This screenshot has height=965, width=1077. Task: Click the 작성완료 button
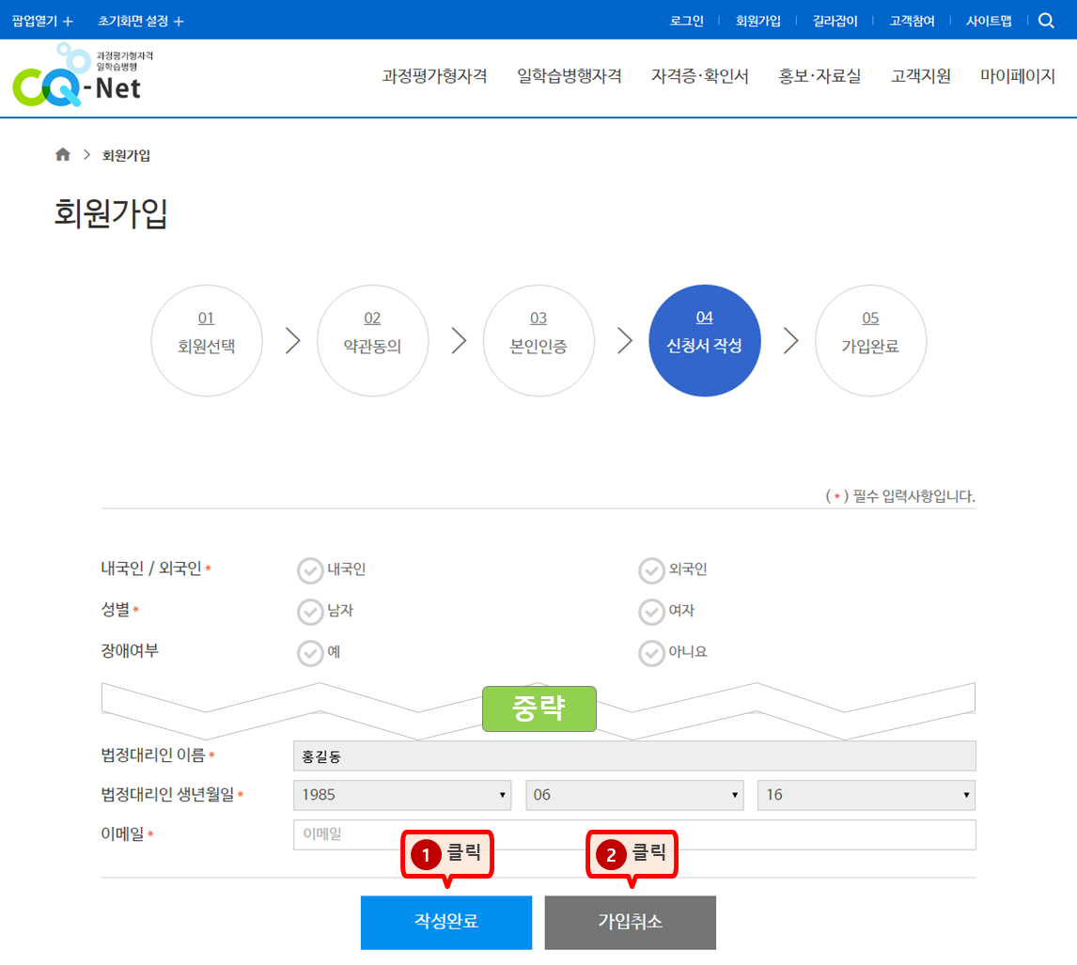point(446,923)
